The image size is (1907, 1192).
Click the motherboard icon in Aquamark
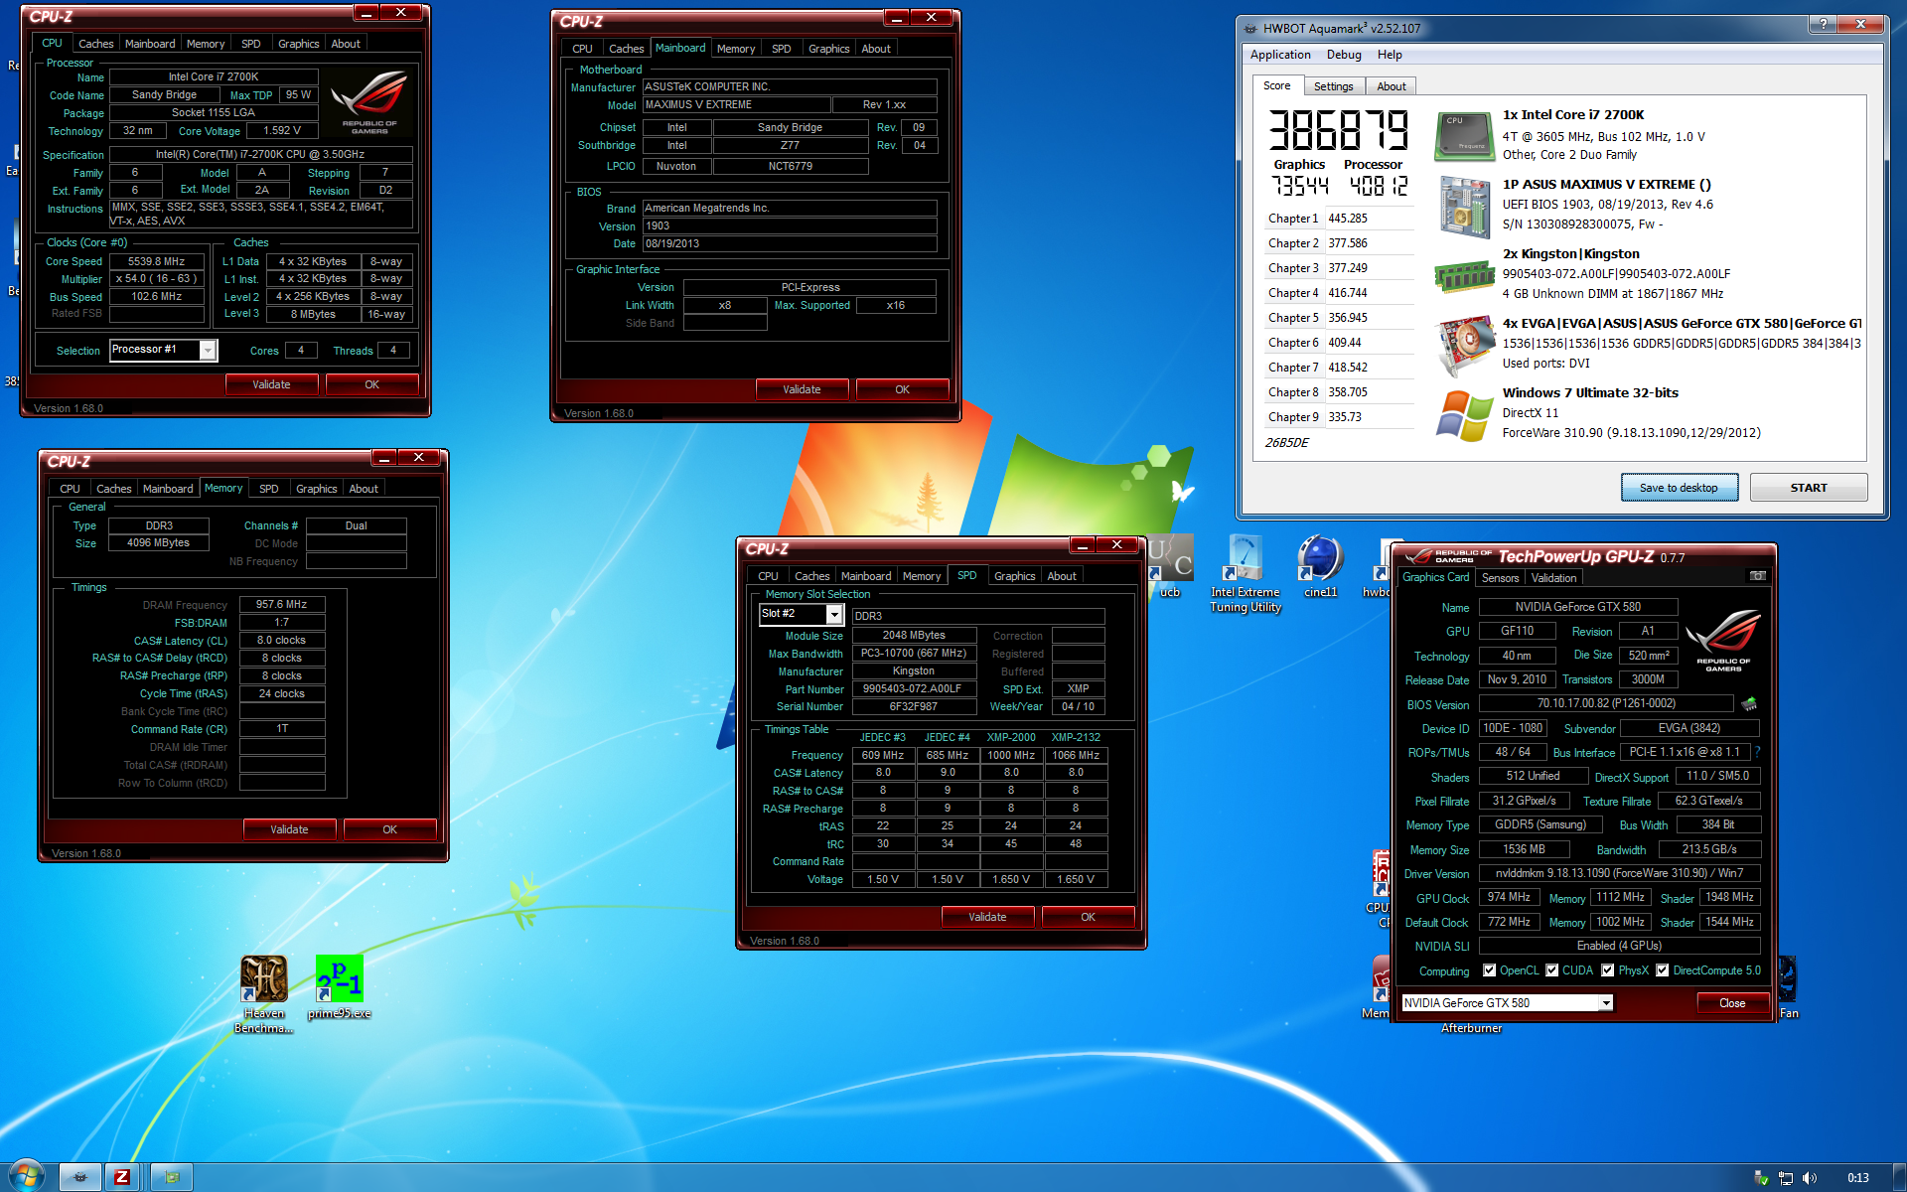click(1464, 207)
